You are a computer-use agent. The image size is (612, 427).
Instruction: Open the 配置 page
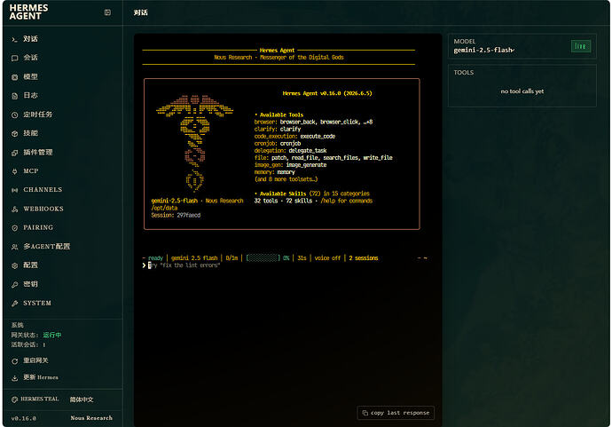(x=62, y=265)
